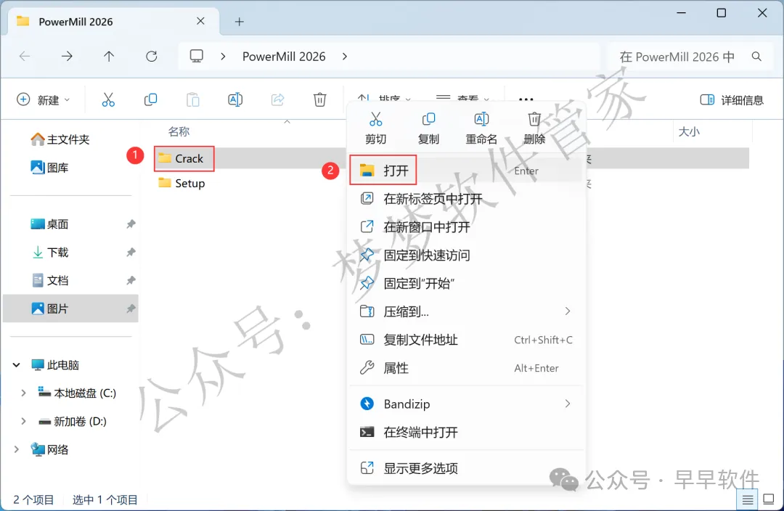Viewport: 784px width, 511px height.
Task: Unpin Downloads (下载) via its pin icon
Action: (x=131, y=252)
